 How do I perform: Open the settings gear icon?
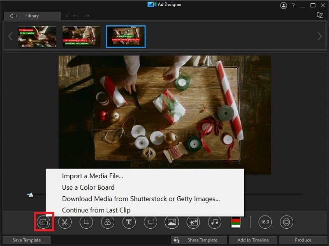(286, 222)
